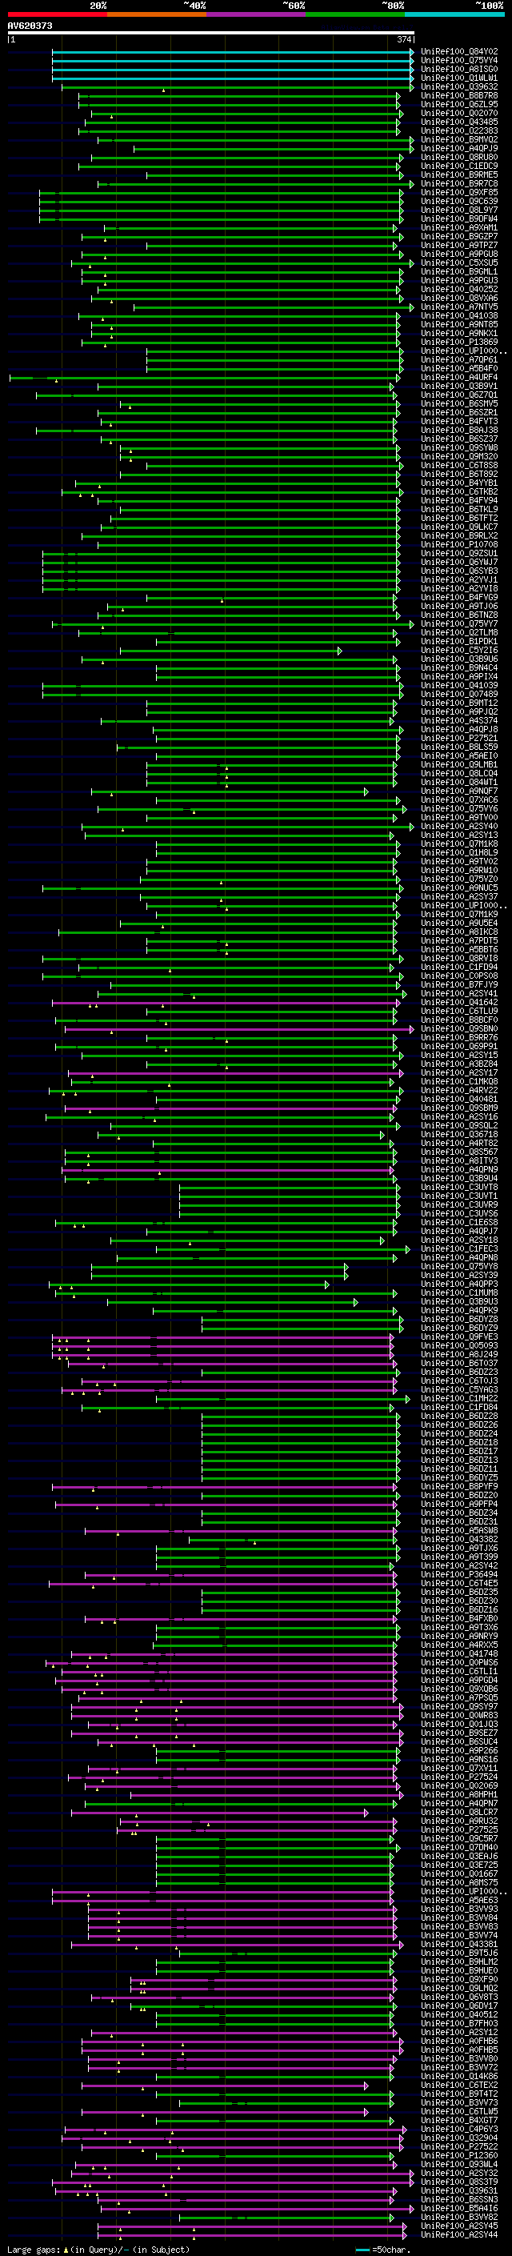Viewport: 512px width, 2256px height.
Task: Click the purple alignment bar beside UniRef100_A2SY45
Action: 252,2226
